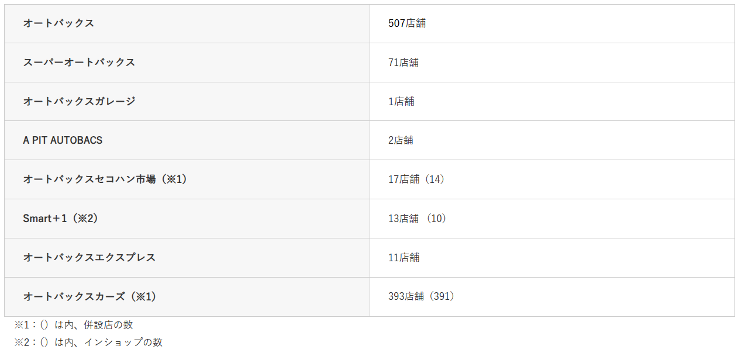
Task: Select the 393店舗 store count text
Action: (406, 296)
